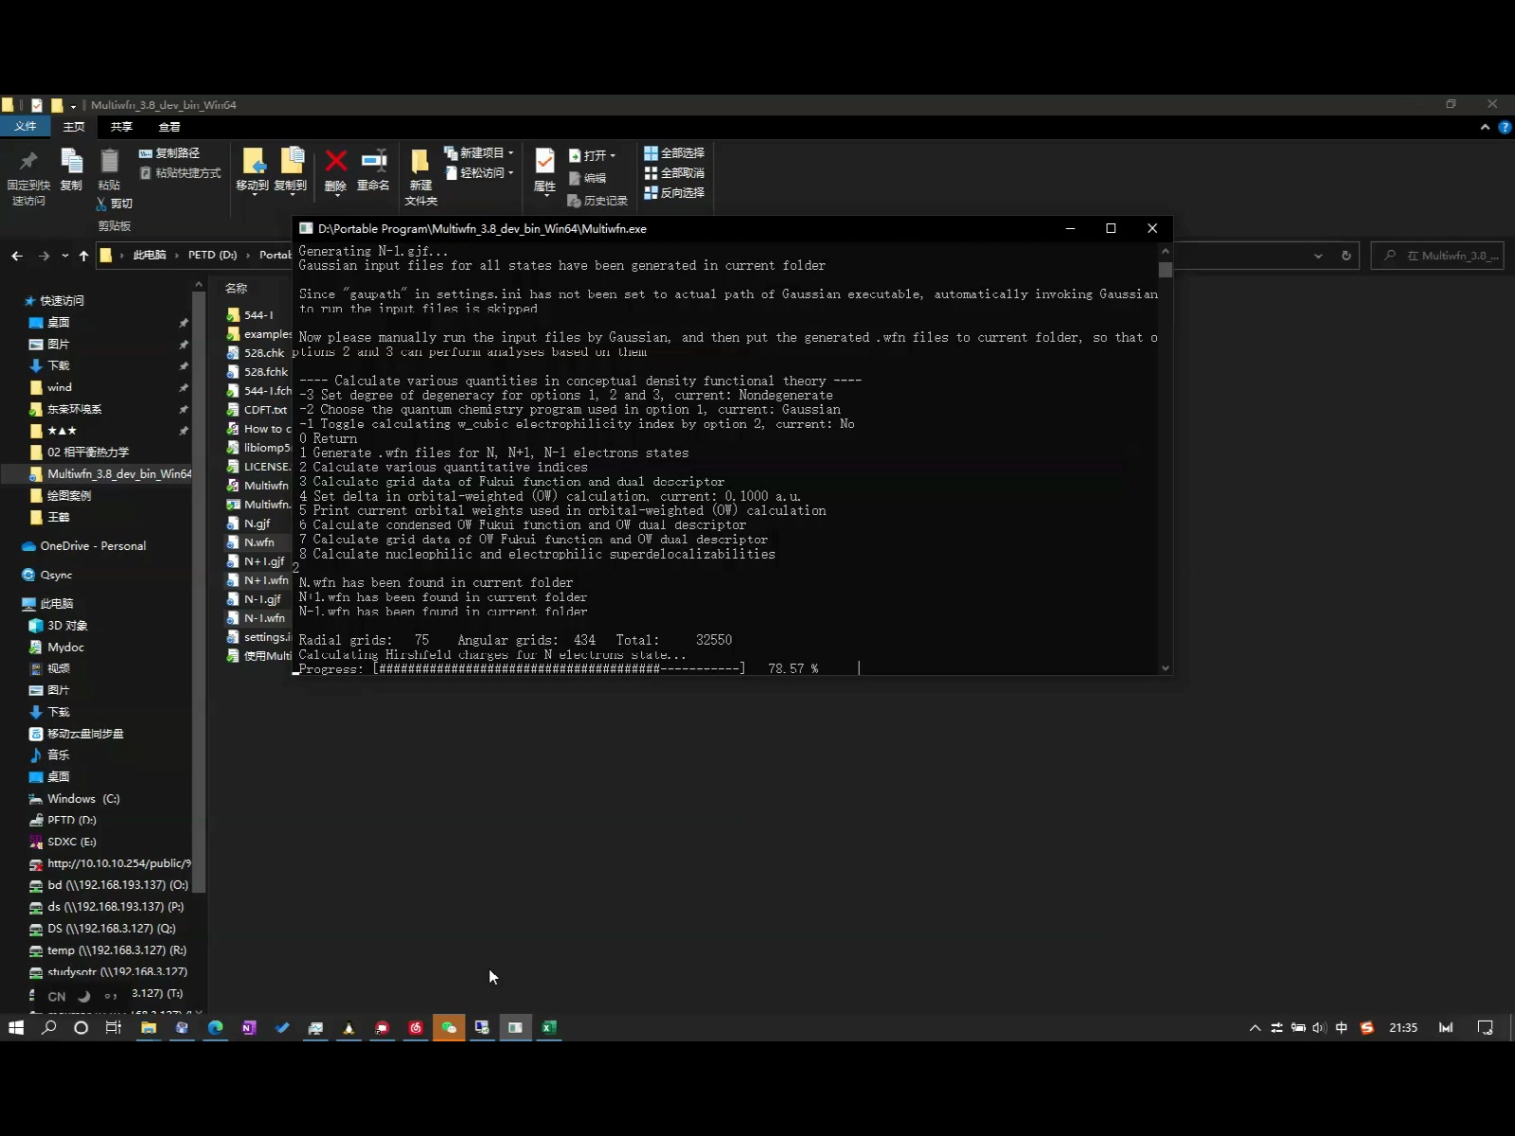Screen dimensions: 1515x1136
Task: Click down arrow of console scrollbar
Action: pos(1166,667)
